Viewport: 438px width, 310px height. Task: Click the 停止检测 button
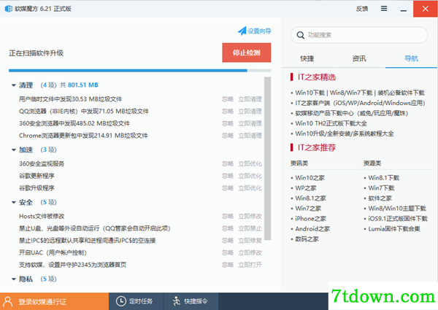click(x=247, y=53)
